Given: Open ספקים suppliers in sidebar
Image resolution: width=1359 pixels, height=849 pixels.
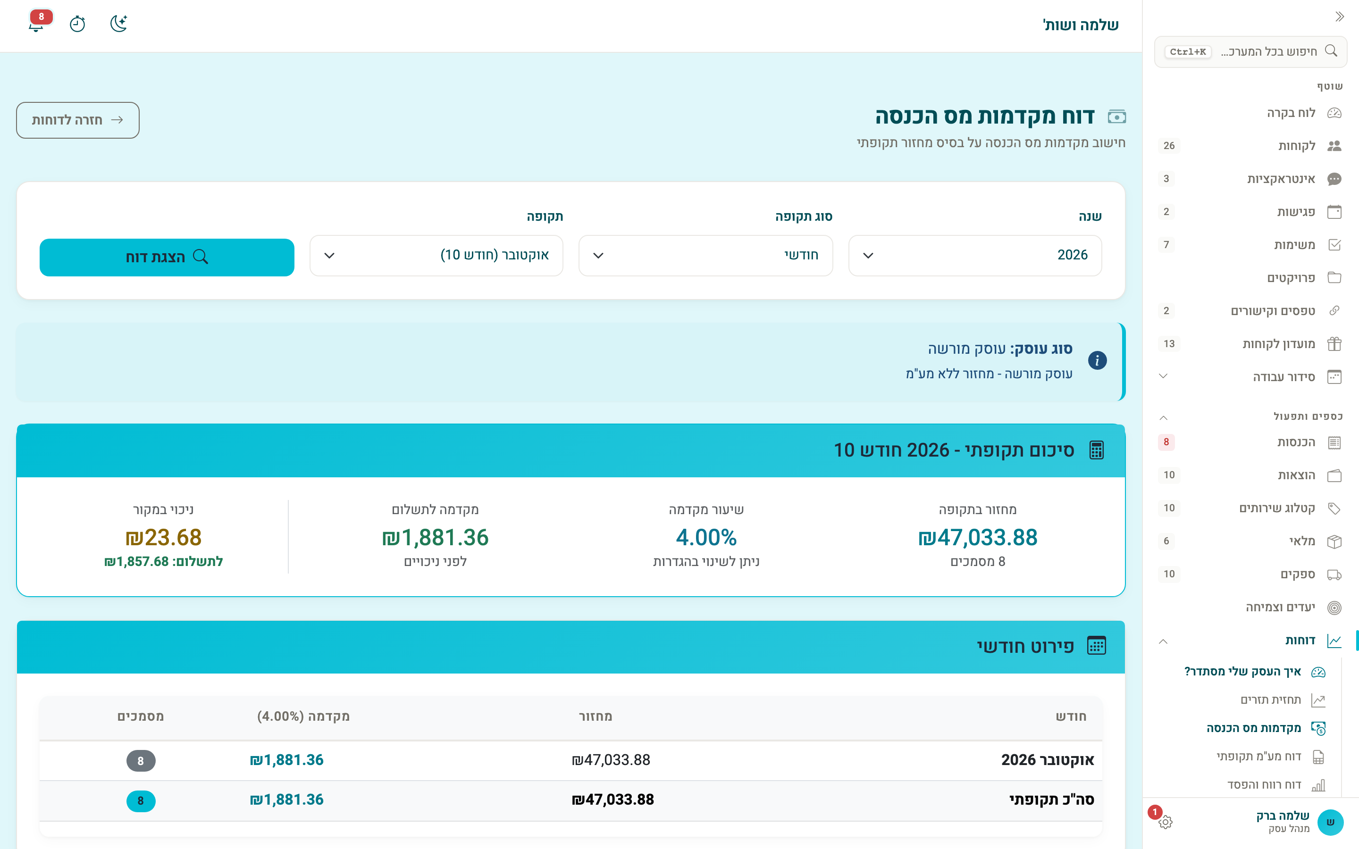Looking at the screenshot, I should point(1250,574).
